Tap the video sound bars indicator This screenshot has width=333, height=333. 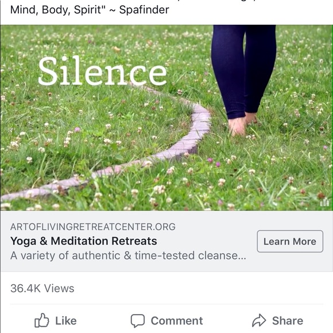pyautogui.click(x=324, y=203)
